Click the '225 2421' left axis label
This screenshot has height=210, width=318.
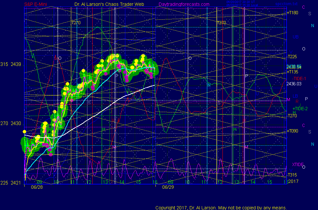coord(11,183)
